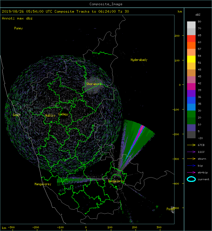Click the km unit label at header right
Image resolution: width=212 pixels, height=231 pixels.
point(180,12)
